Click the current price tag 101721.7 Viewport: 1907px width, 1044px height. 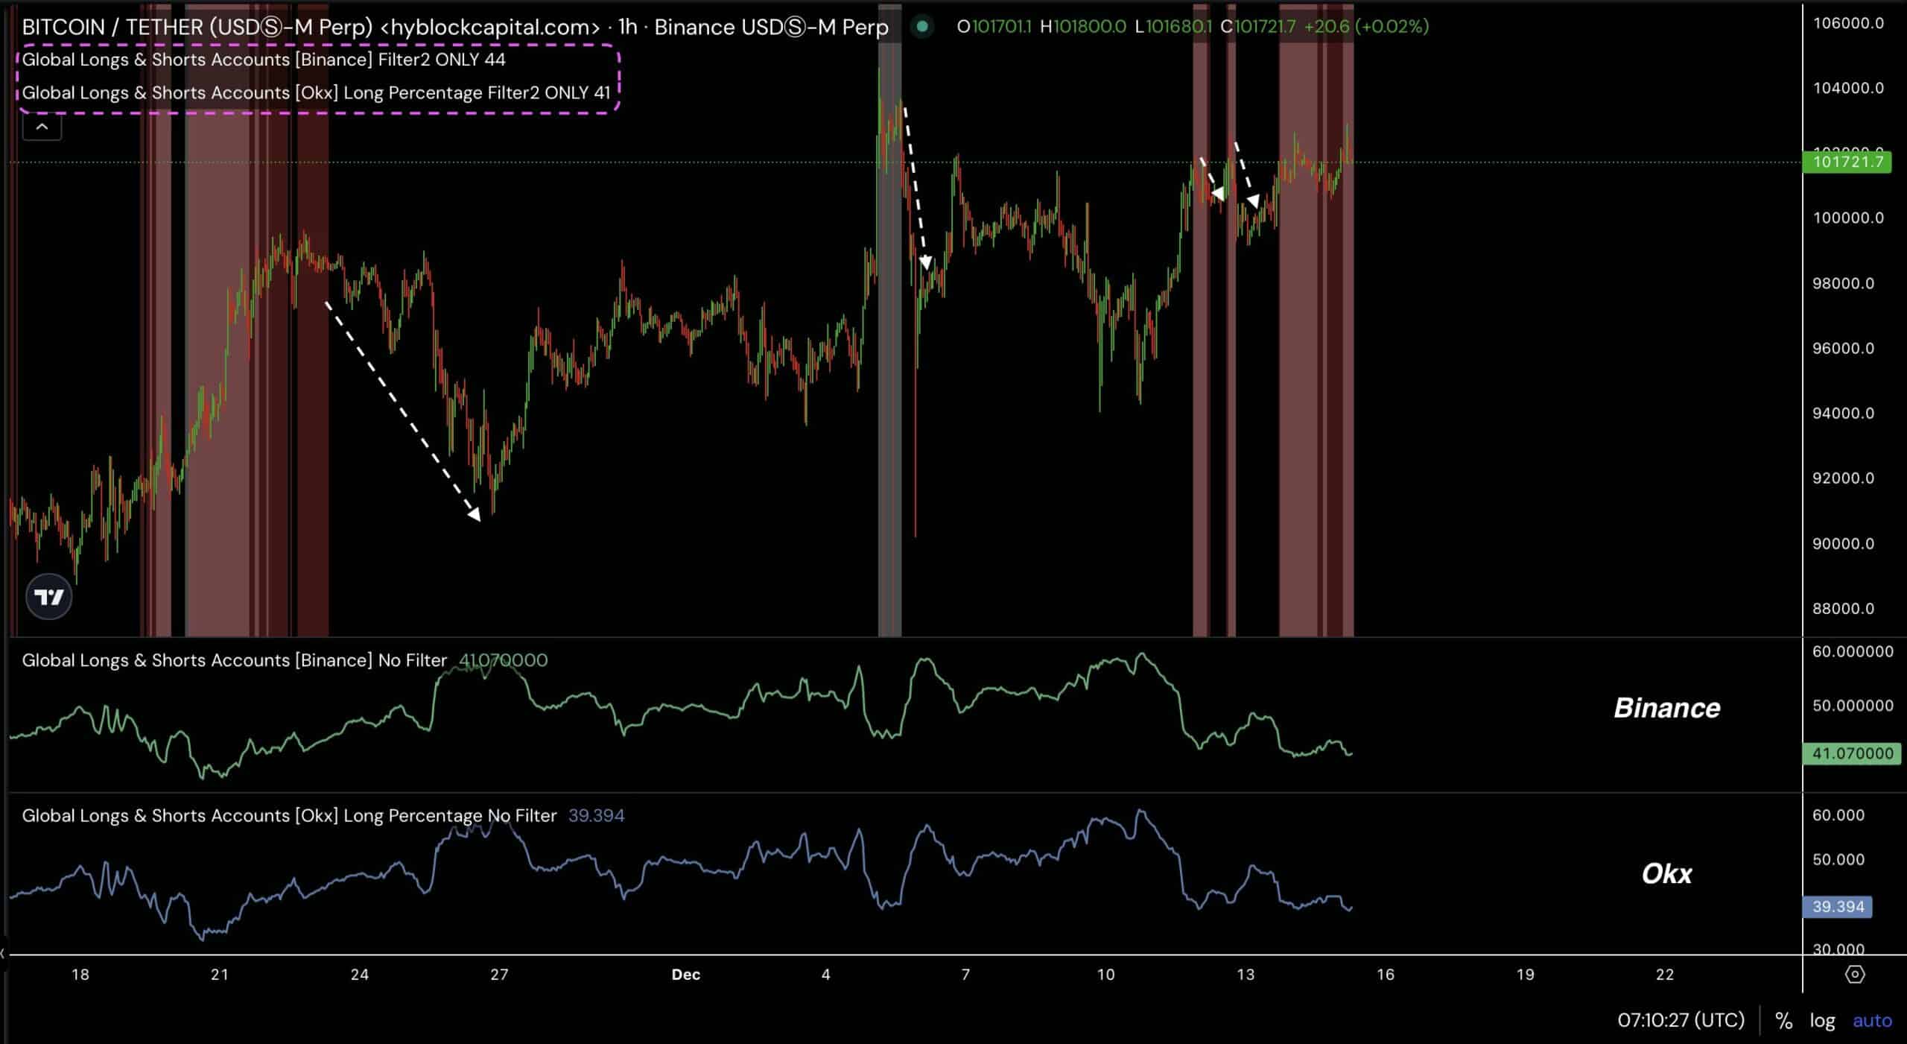click(1847, 162)
